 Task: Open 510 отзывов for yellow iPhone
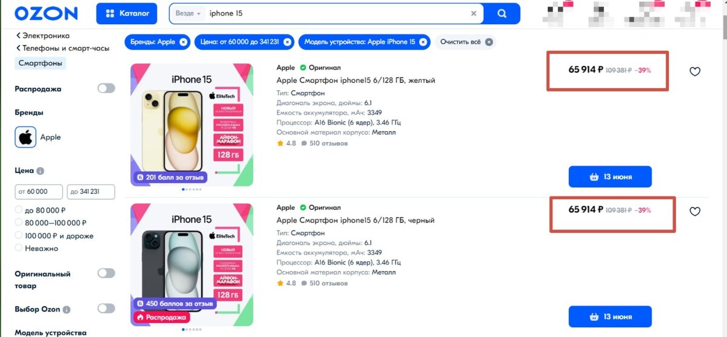pos(324,143)
